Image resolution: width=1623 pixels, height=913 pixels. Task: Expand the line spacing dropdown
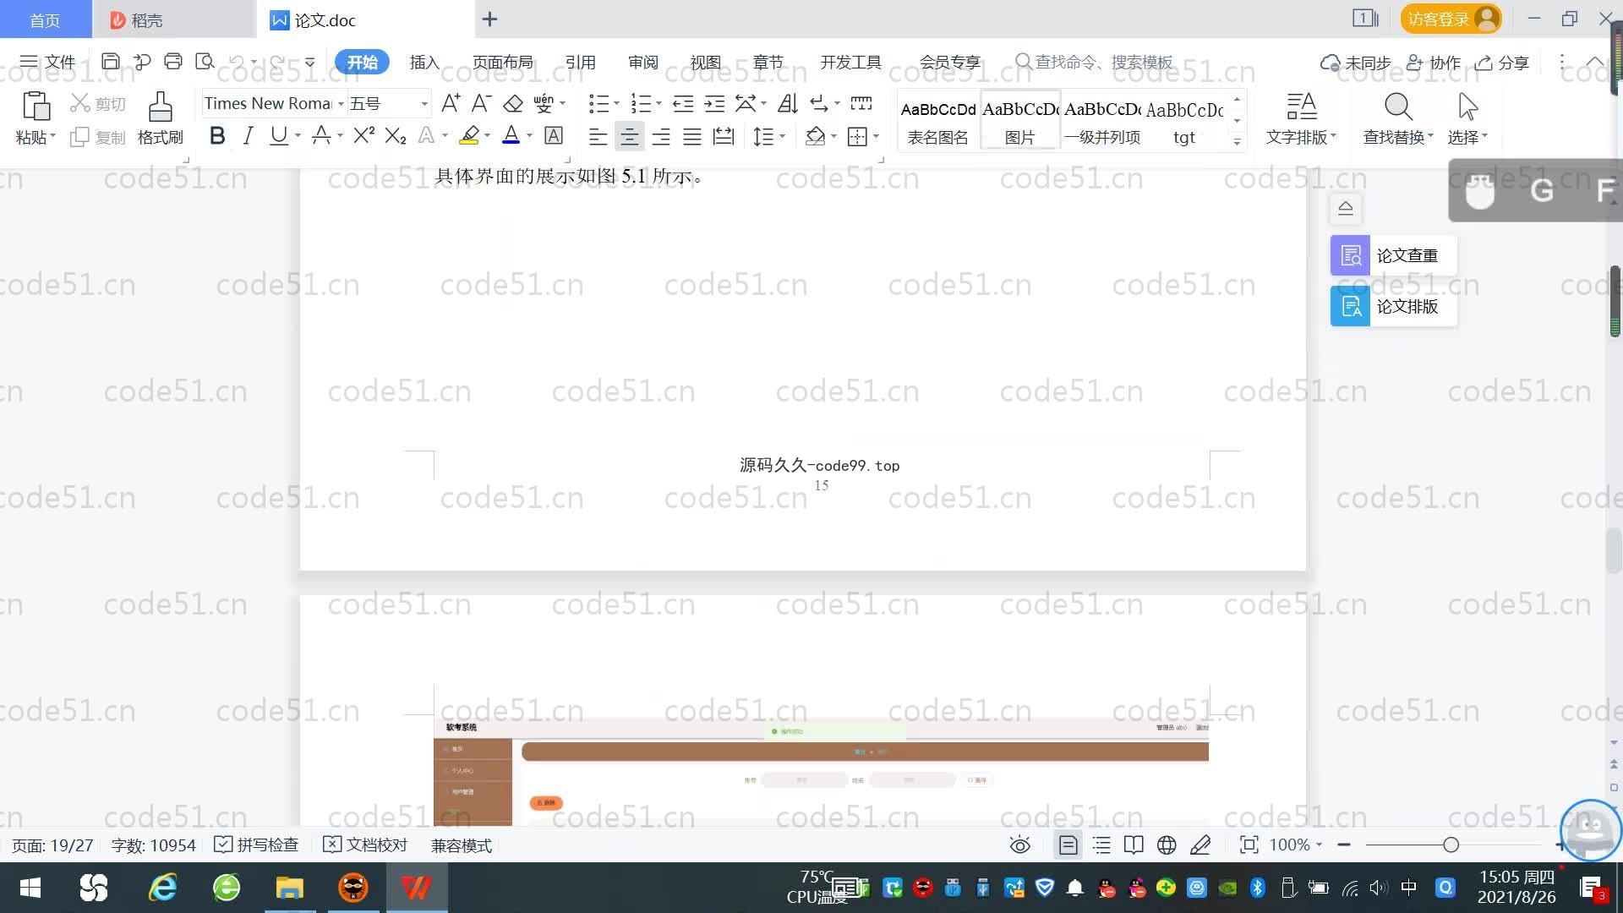pyautogui.click(x=783, y=136)
